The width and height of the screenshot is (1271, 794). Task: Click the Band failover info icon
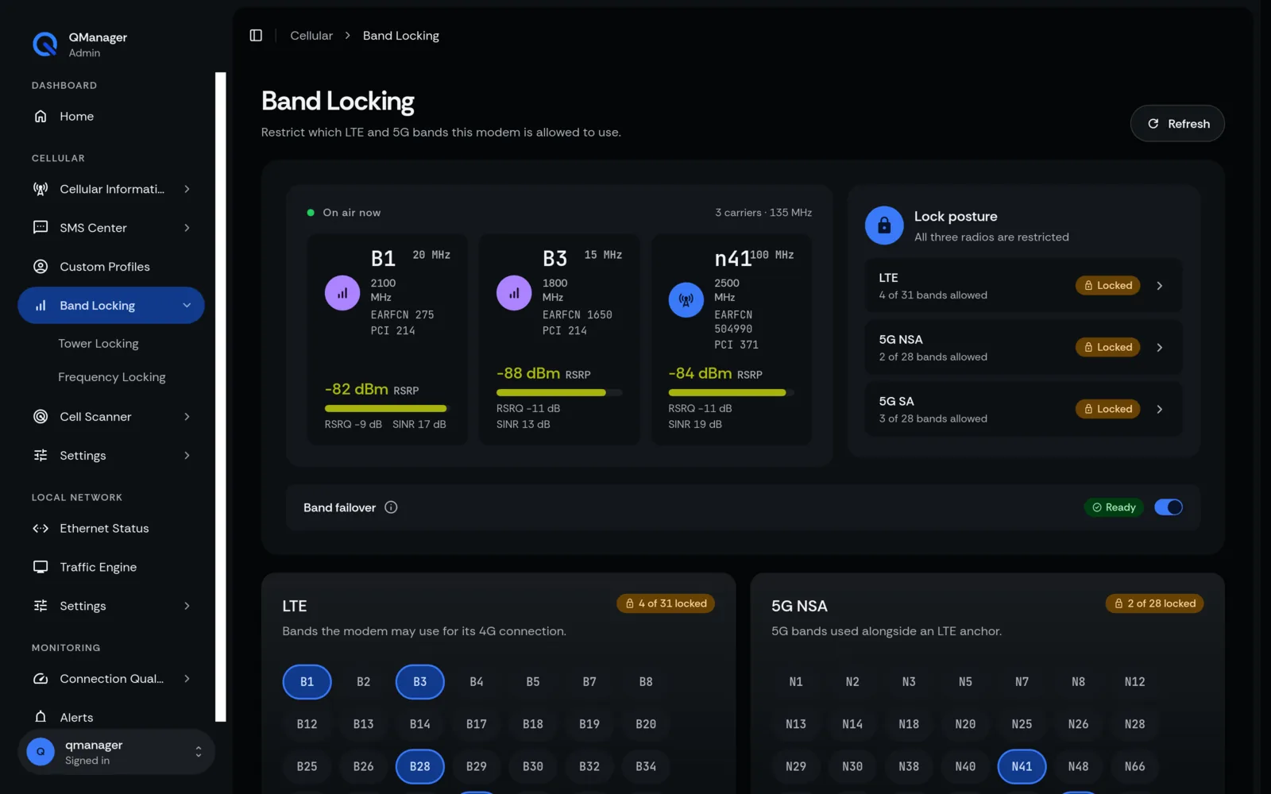pos(391,507)
